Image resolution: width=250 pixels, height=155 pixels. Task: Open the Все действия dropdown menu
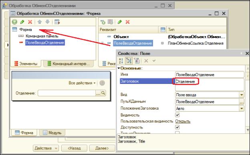click(x=82, y=83)
